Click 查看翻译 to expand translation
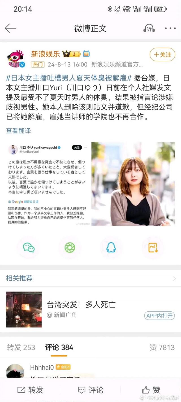 [18, 131]
